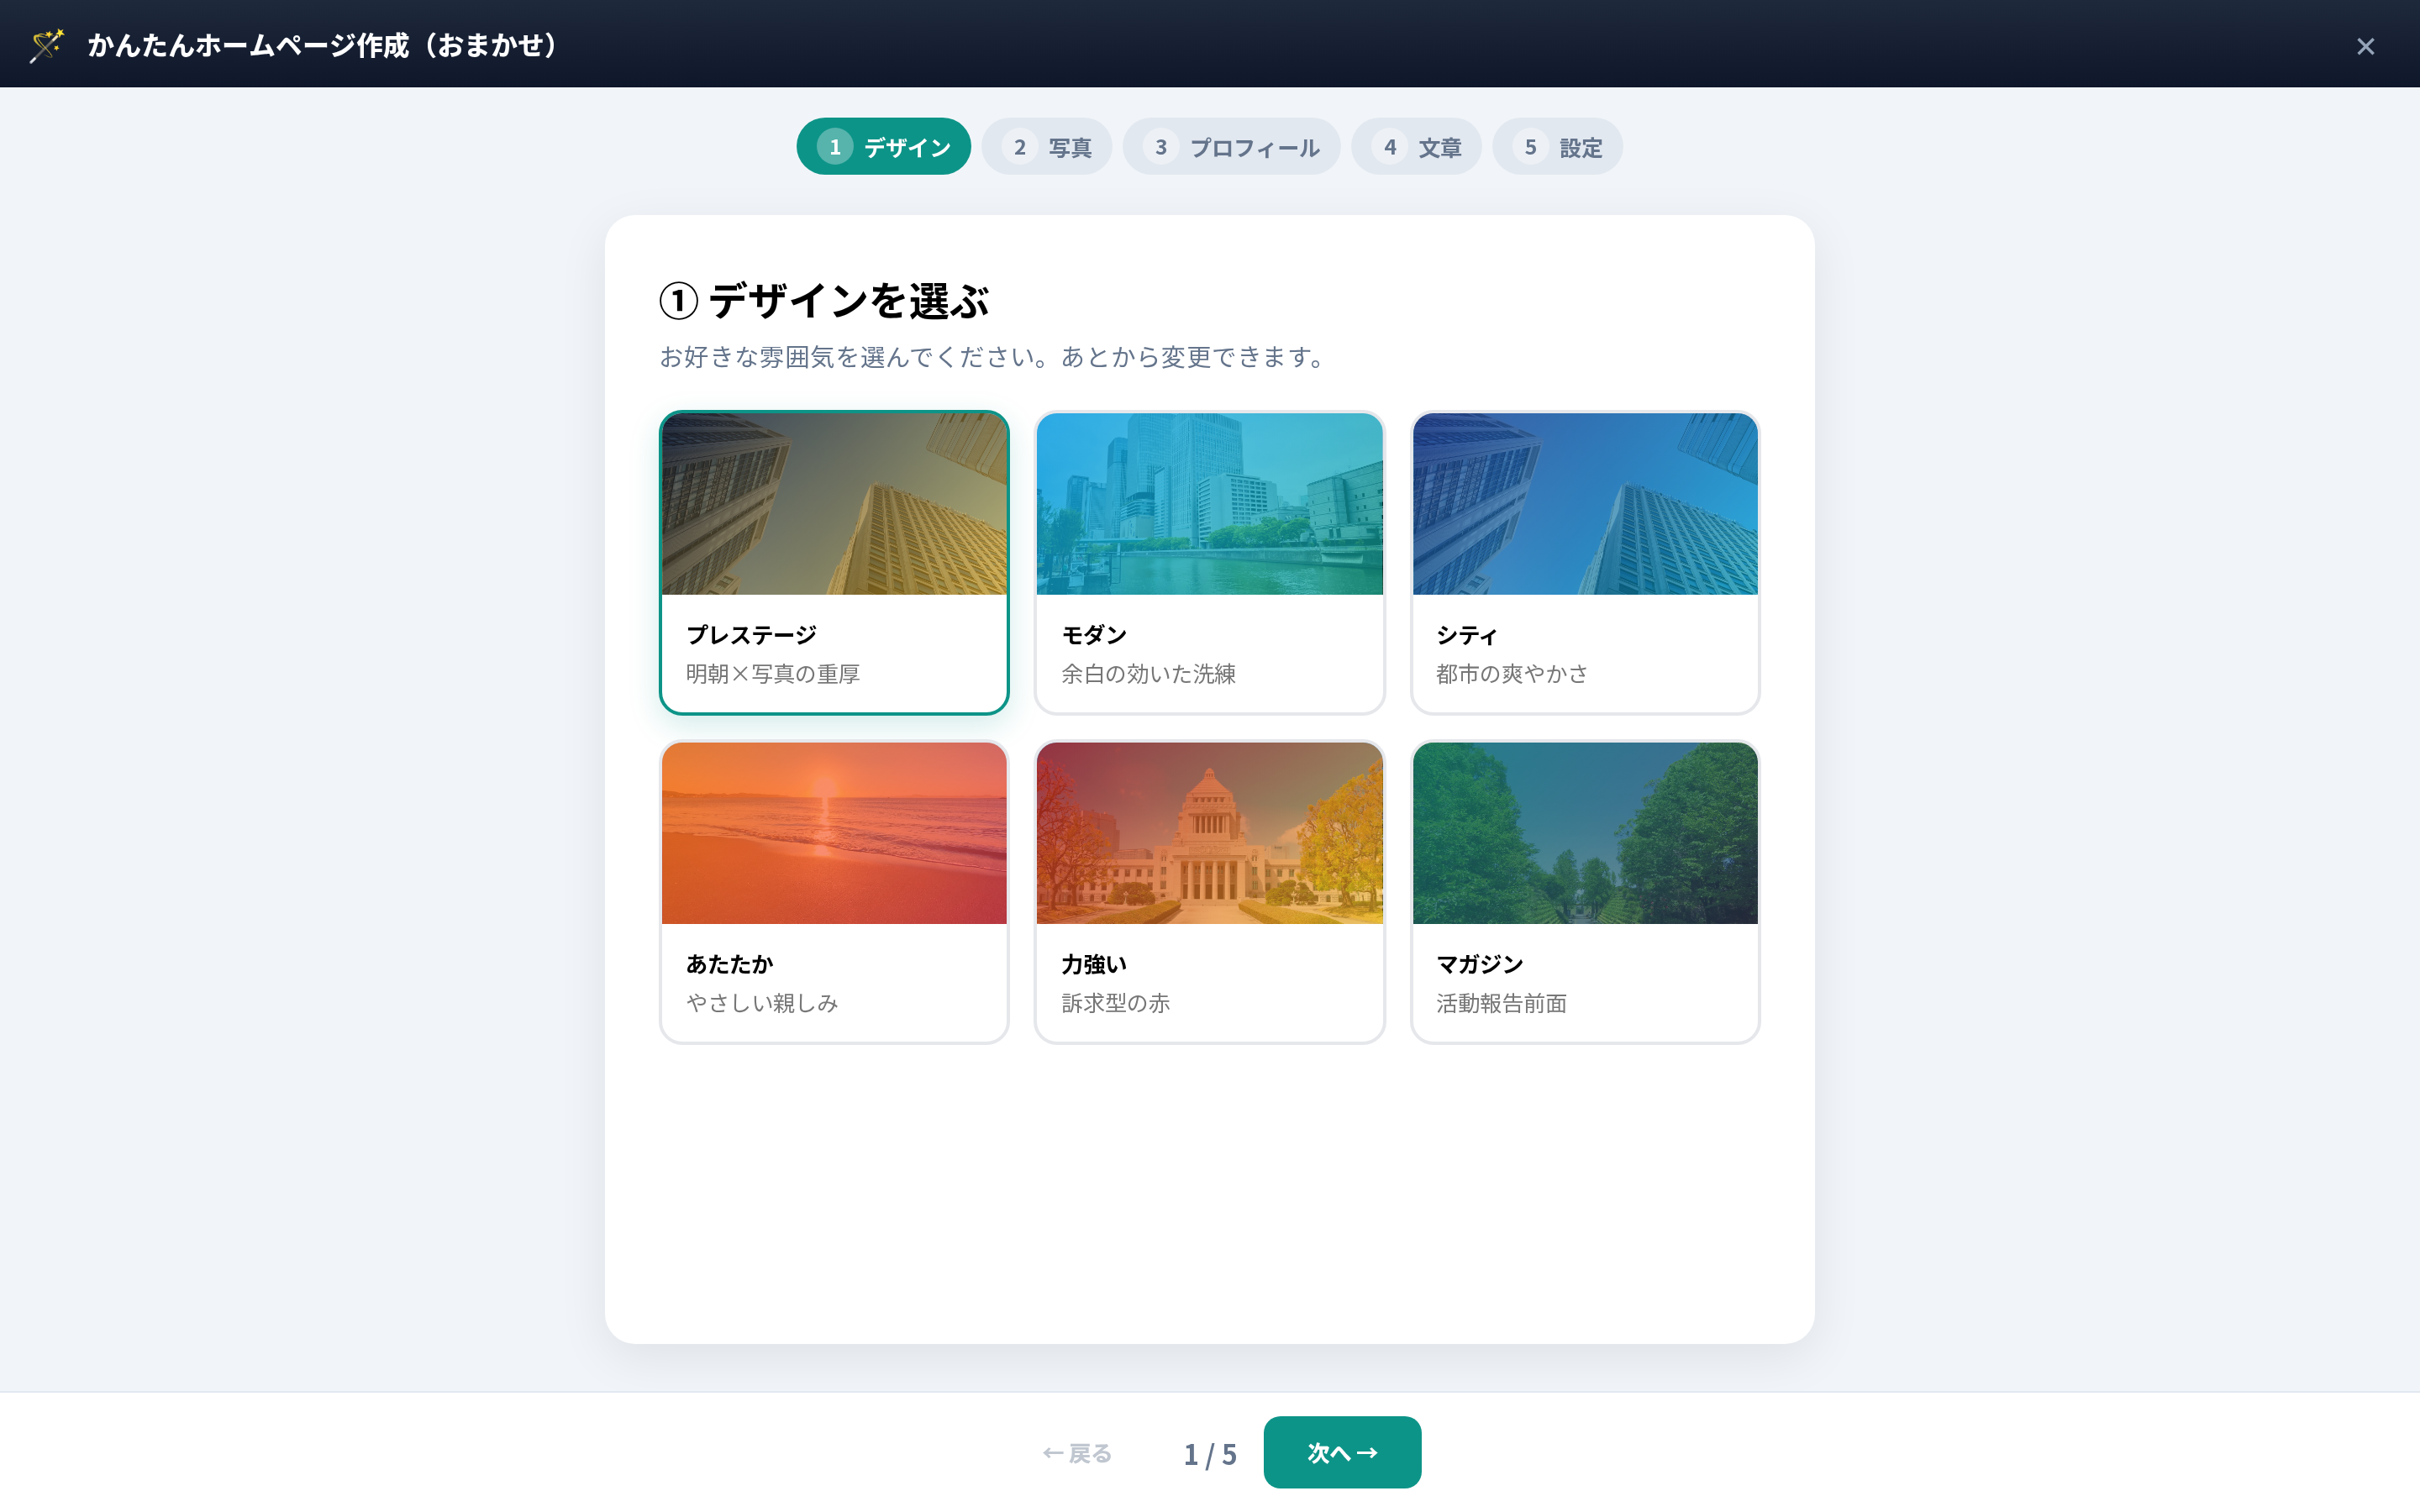Click the ① デザインを選ぶ heading
Screen dimensions: 2420x1512
(825, 300)
